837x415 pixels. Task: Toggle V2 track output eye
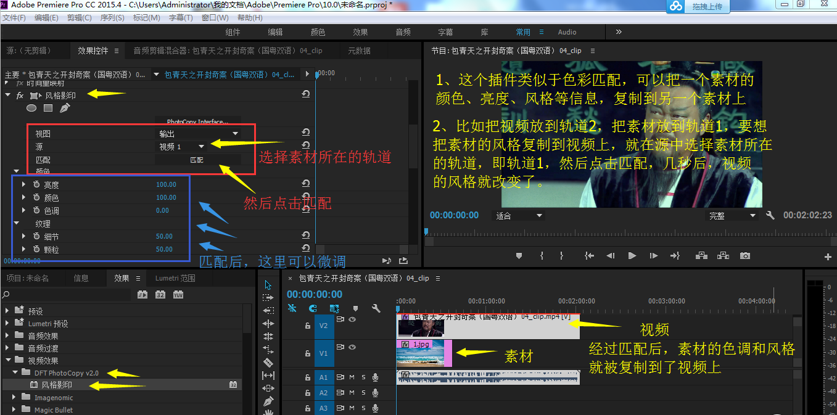tap(352, 319)
